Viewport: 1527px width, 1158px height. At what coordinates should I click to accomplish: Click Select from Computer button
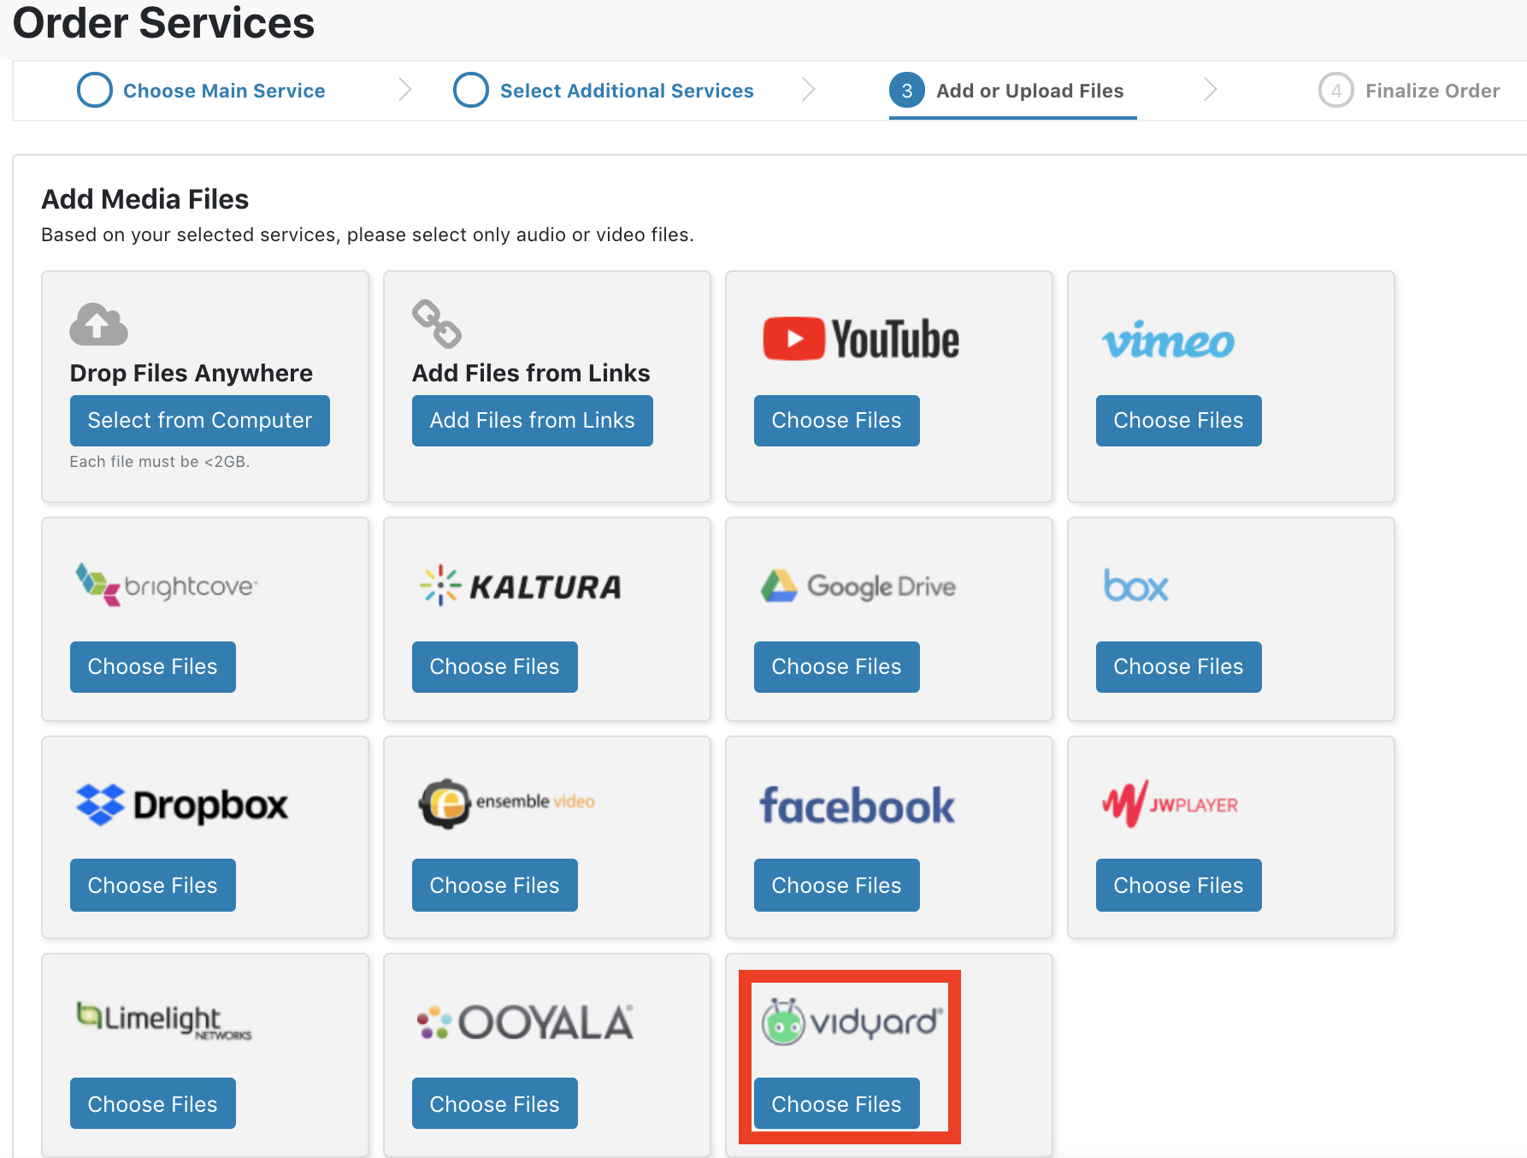coord(200,421)
